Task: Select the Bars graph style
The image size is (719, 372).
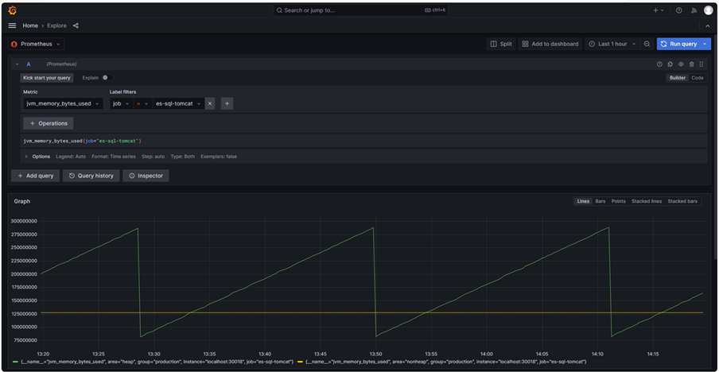Action: click(x=600, y=201)
